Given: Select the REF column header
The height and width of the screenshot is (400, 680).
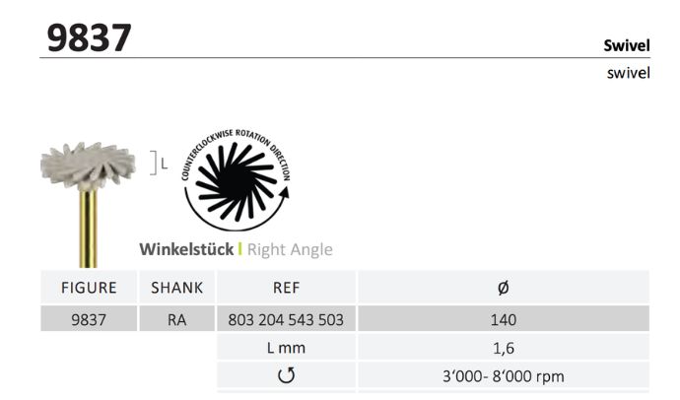Looking at the screenshot, I should click(x=286, y=288).
